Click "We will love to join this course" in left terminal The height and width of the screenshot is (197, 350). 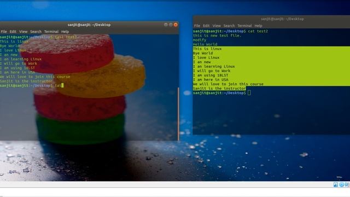pyautogui.click(x=35, y=77)
